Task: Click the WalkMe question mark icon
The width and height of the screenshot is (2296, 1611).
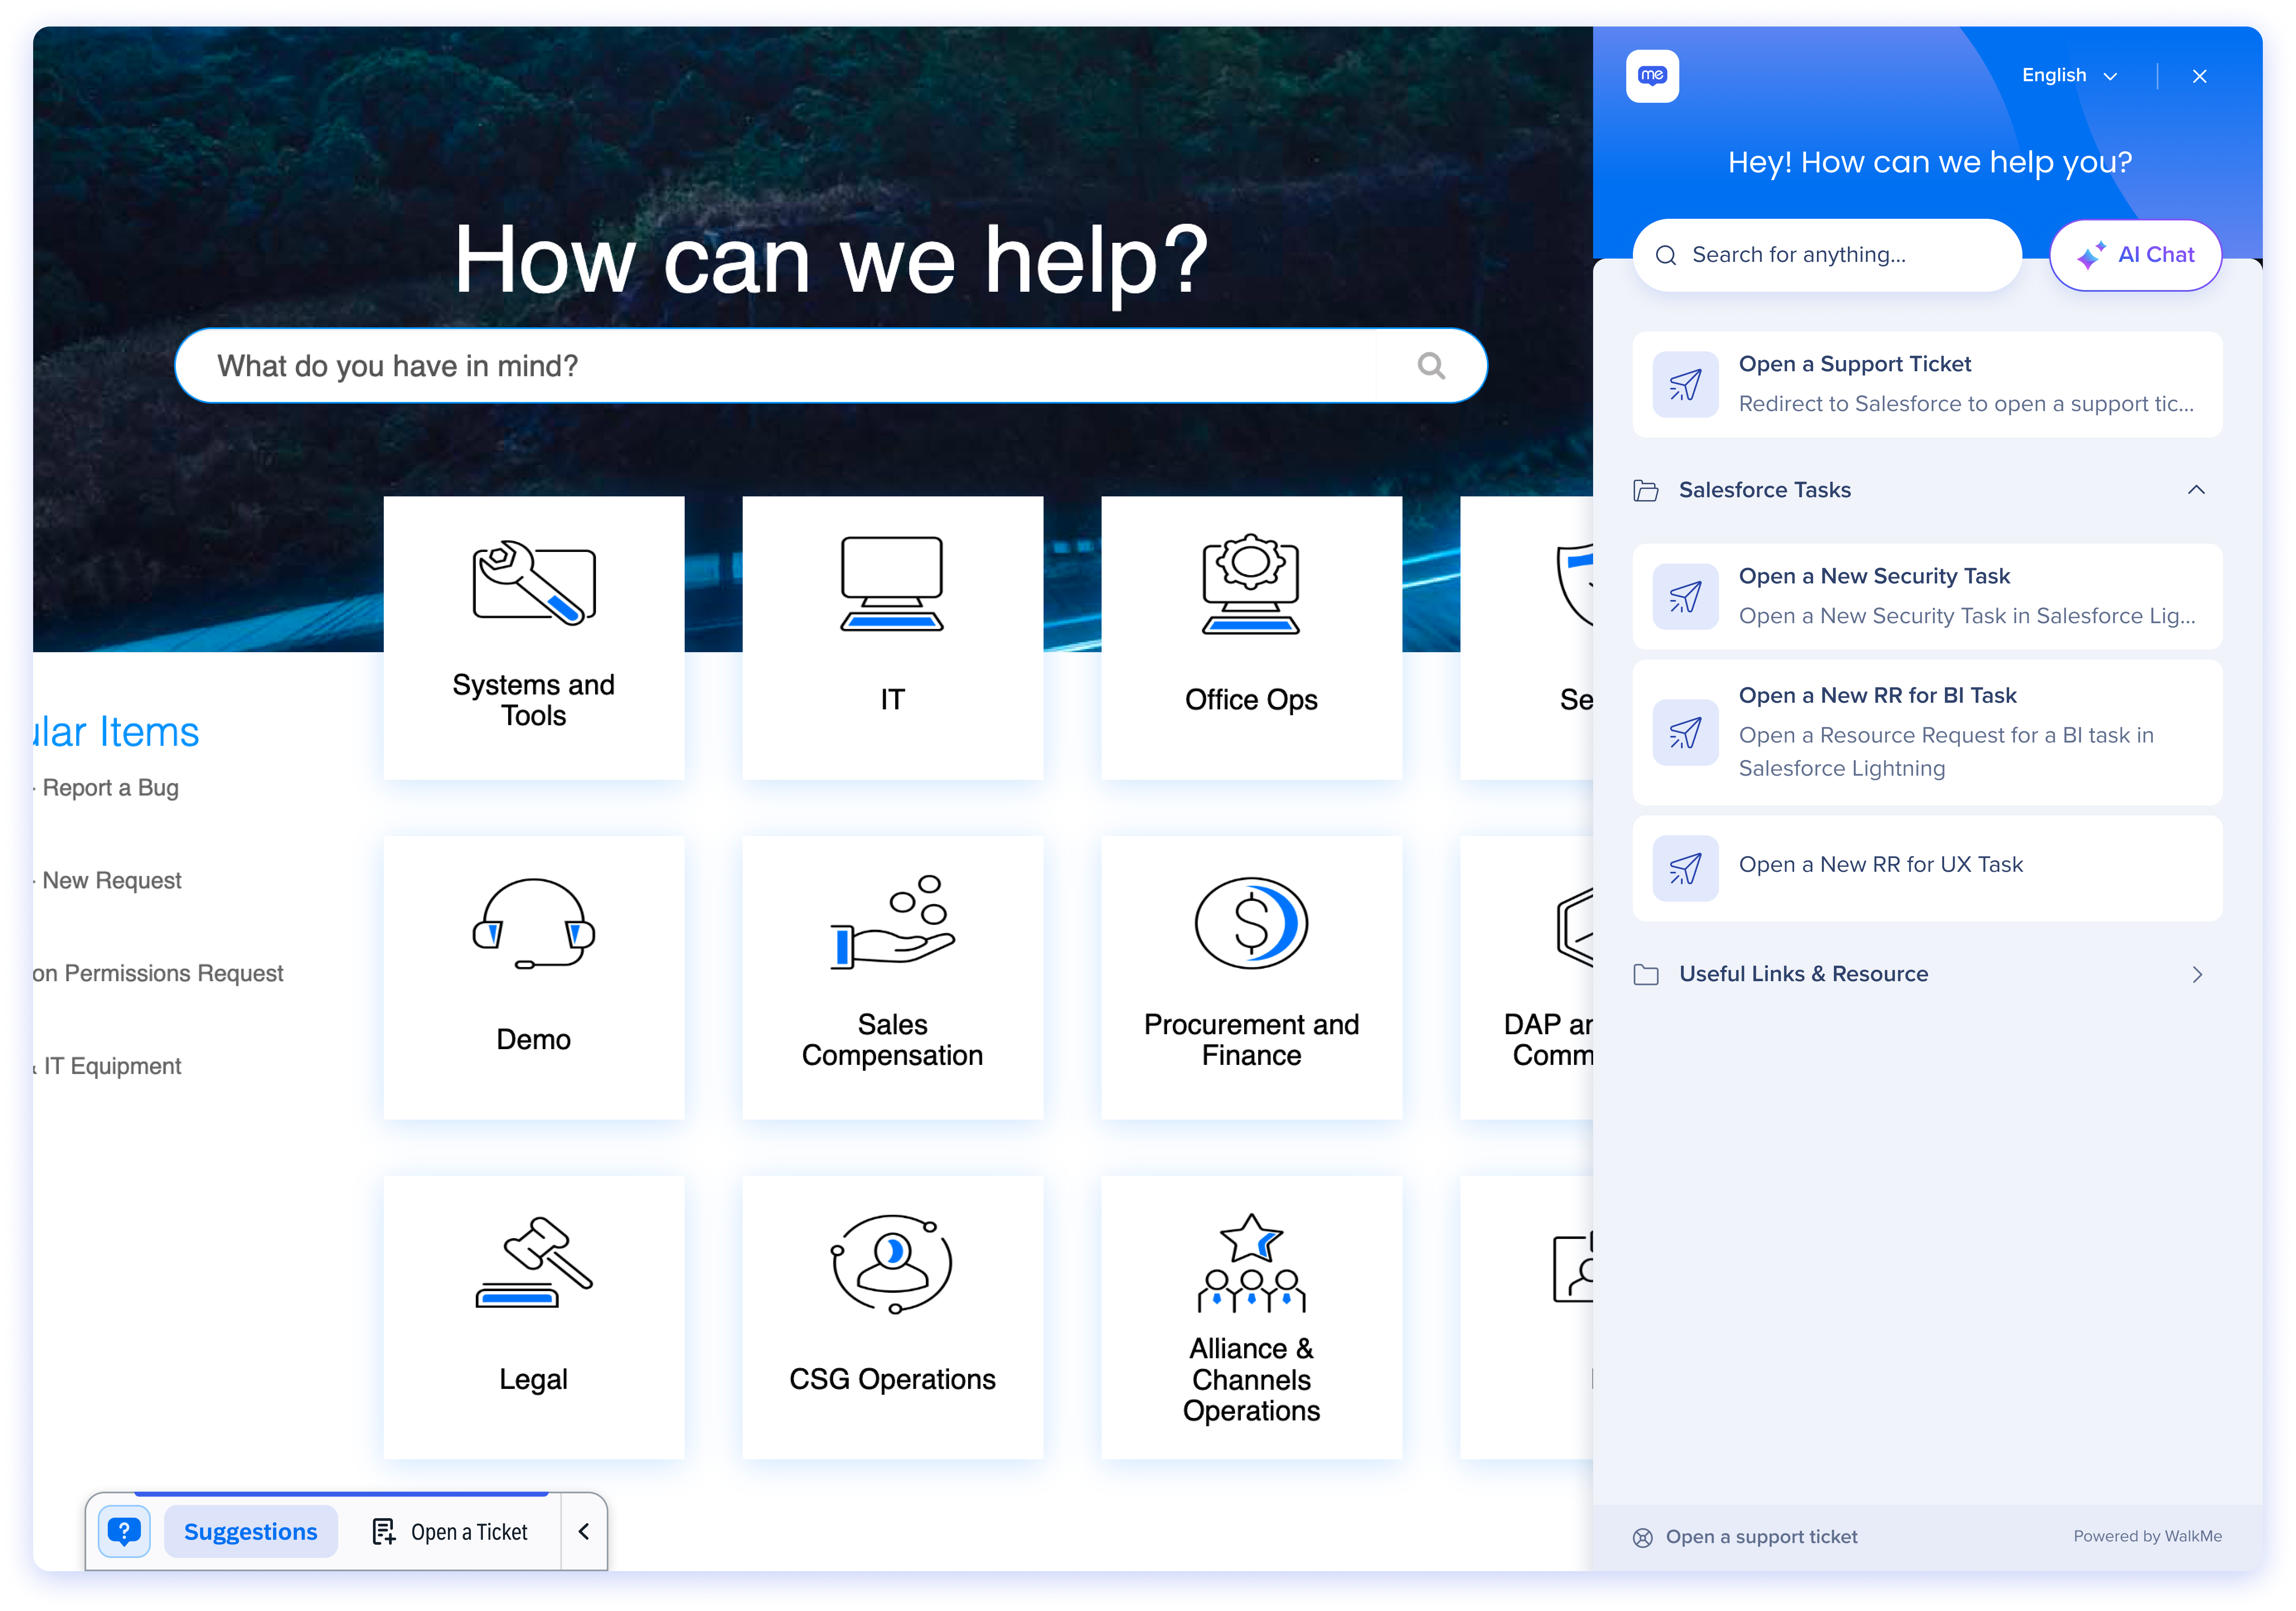Action: point(124,1531)
